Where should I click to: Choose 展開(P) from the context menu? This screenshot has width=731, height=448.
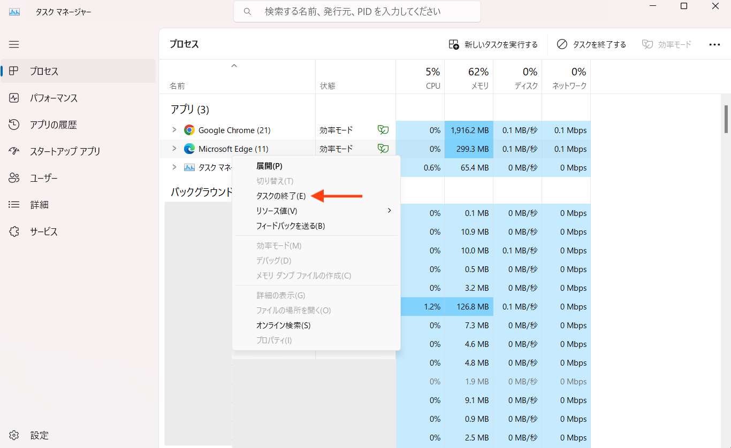(x=316, y=166)
